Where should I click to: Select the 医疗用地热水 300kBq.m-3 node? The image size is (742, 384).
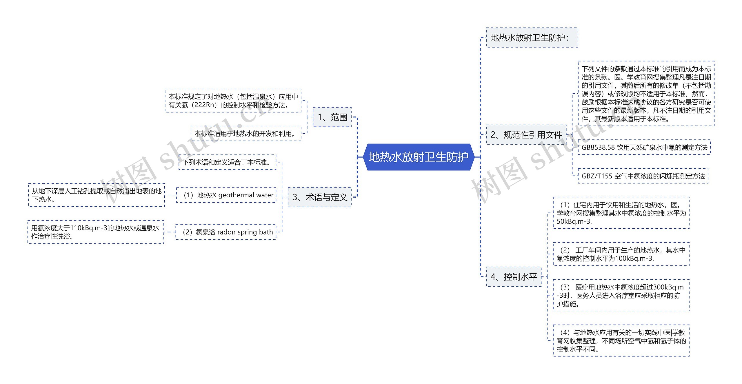coord(621,295)
